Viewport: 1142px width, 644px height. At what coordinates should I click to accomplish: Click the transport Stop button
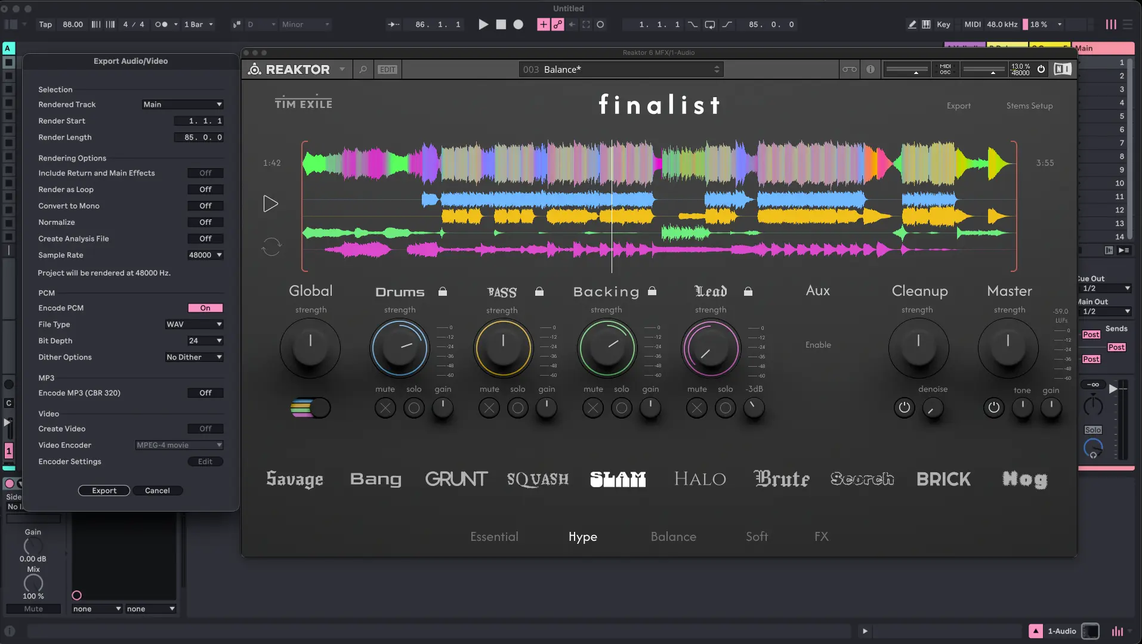[501, 24]
